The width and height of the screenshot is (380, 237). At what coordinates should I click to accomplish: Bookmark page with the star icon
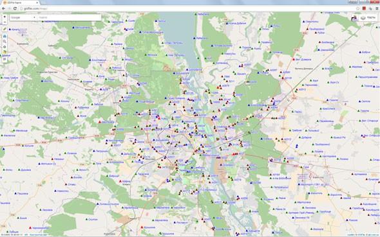(357, 8)
